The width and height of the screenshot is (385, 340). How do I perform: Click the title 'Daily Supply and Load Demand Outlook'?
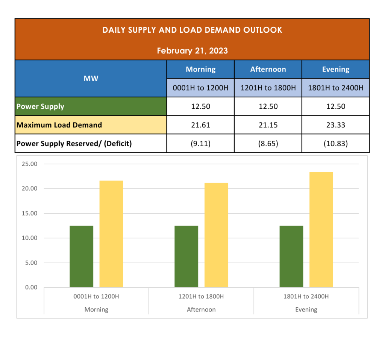[192, 30]
